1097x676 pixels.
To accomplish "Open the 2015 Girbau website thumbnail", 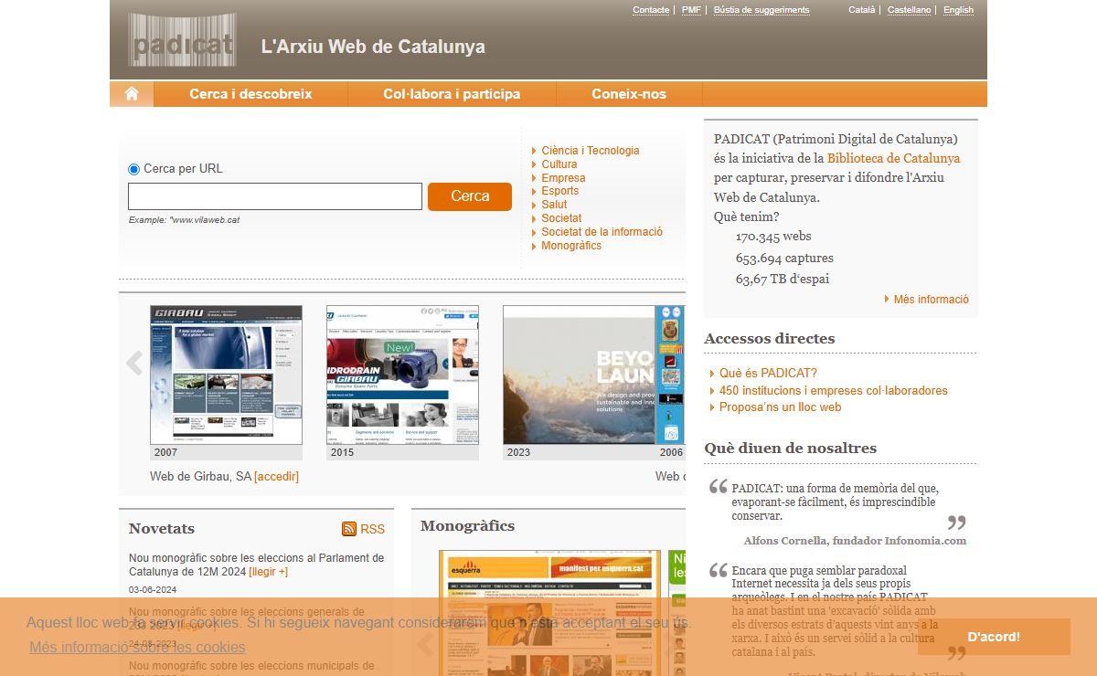I will point(402,375).
